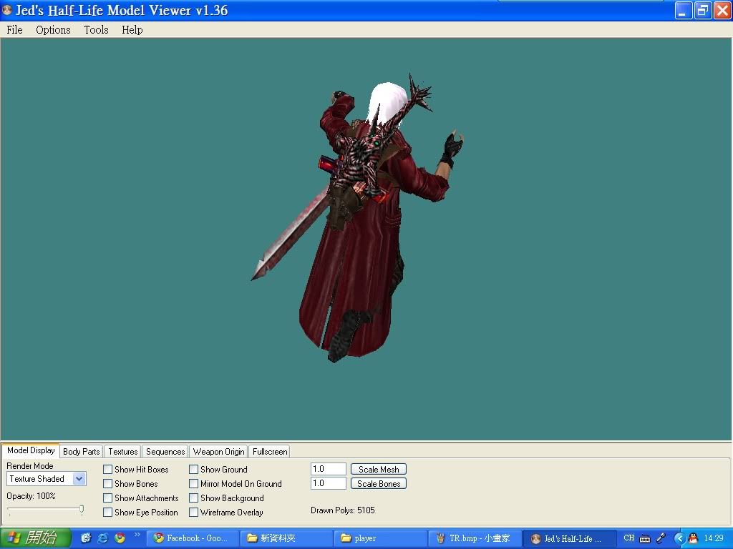The height and width of the screenshot is (549, 733).
Task: Open the Tools menu
Action: pyautogui.click(x=96, y=30)
